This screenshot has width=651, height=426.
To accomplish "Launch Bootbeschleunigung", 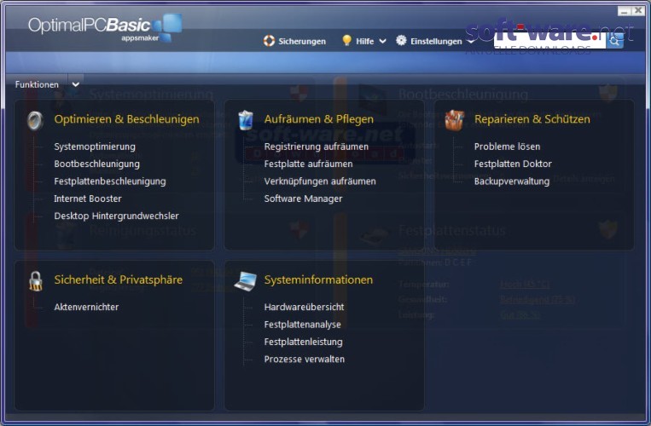I will pos(96,164).
